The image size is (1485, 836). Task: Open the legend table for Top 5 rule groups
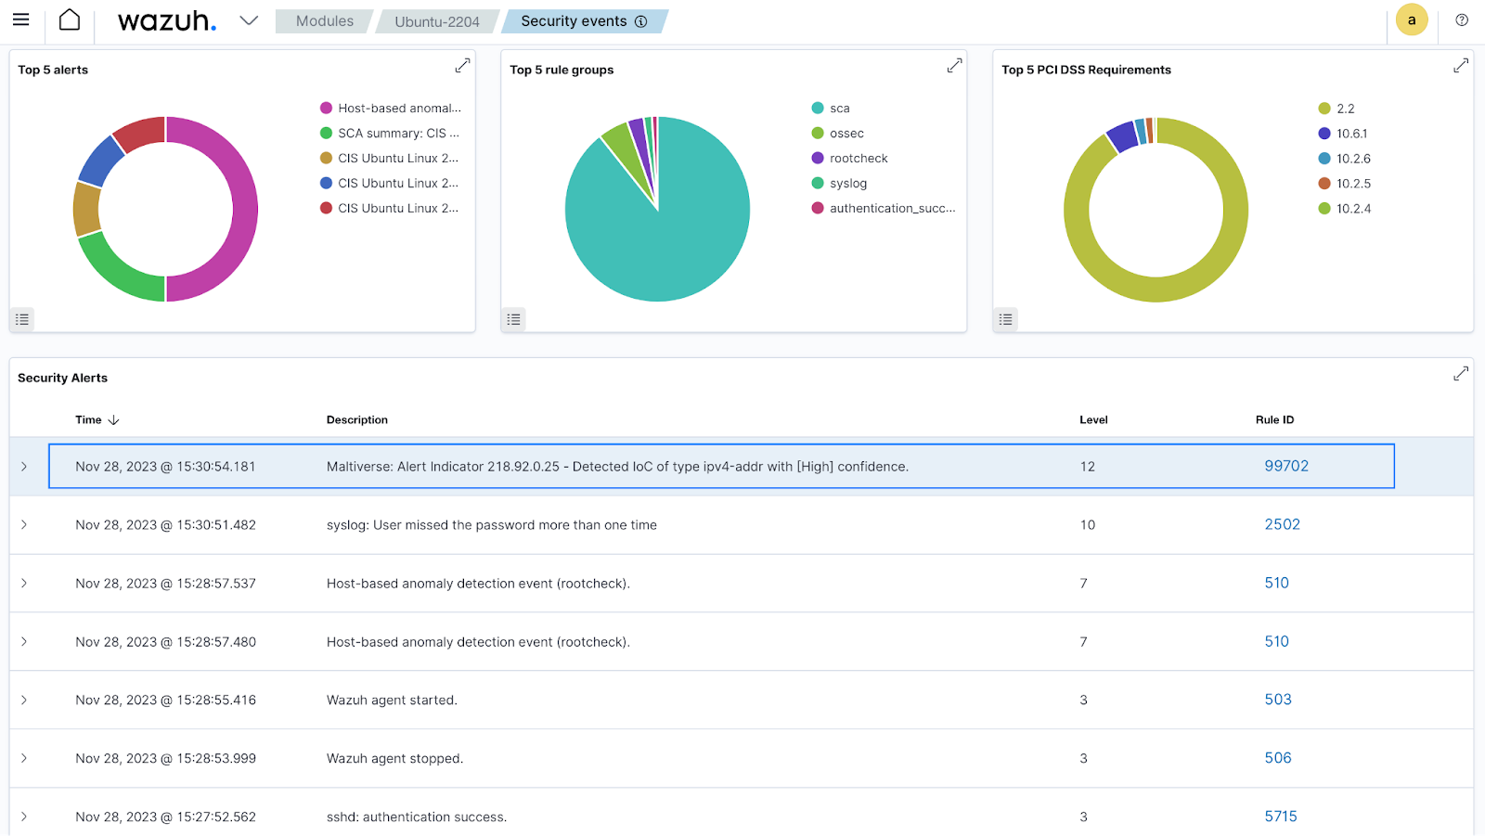(514, 319)
